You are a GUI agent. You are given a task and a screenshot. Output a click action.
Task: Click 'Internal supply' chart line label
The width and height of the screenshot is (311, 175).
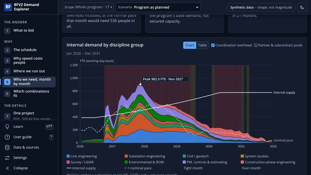point(284,93)
